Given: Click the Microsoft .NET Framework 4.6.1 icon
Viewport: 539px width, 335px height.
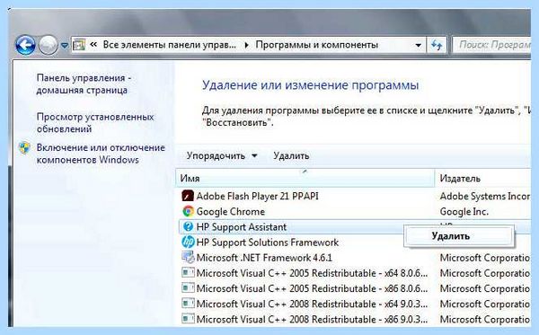Looking at the screenshot, I should point(188,258).
